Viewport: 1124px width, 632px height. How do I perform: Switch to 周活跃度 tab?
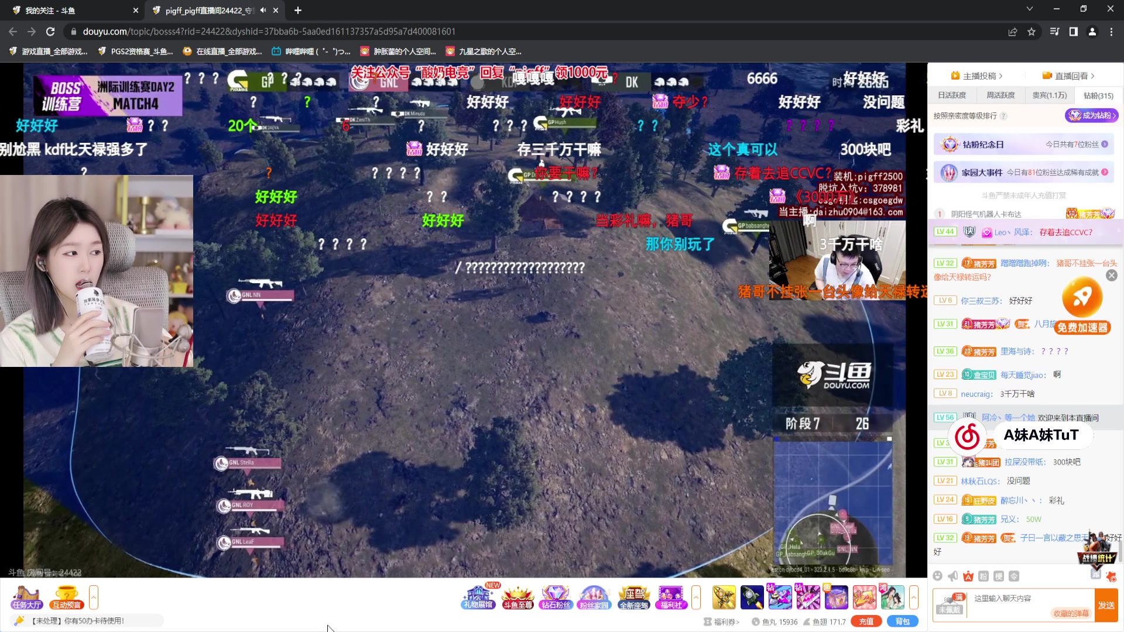click(x=1000, y=95)
